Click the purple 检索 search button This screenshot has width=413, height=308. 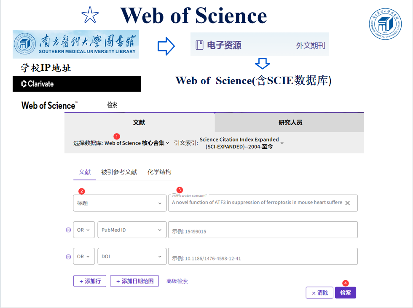tap(345, 292)
